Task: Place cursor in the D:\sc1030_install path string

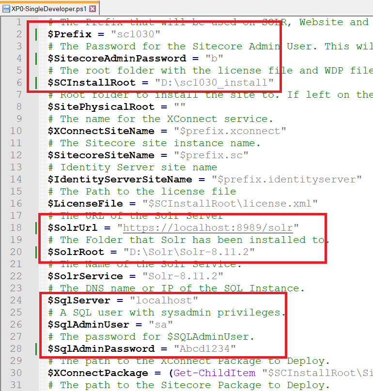Action: tap(214, 82)
